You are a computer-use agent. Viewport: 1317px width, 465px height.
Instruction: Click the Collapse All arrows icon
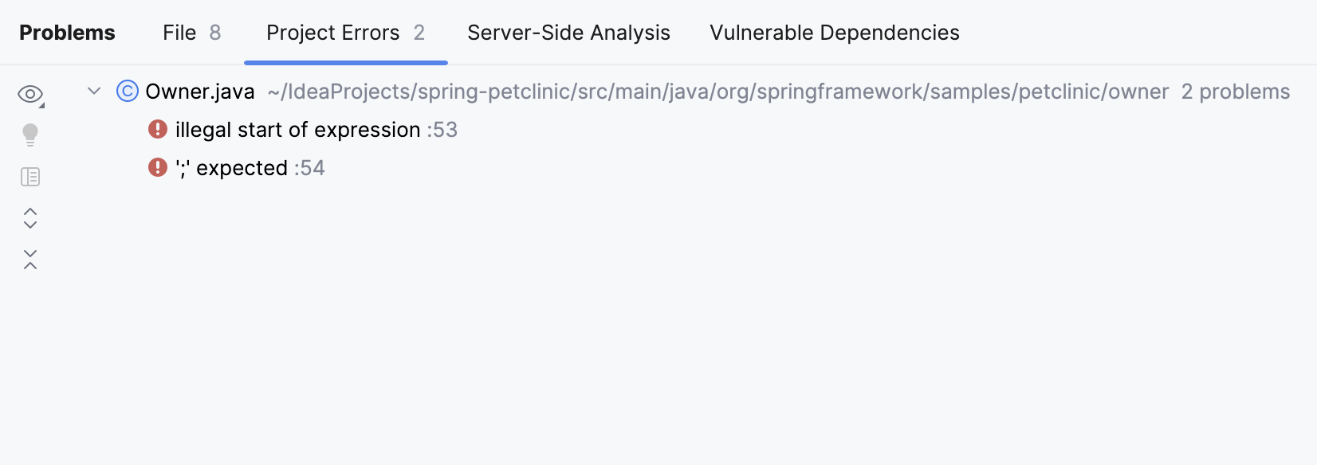30,260
